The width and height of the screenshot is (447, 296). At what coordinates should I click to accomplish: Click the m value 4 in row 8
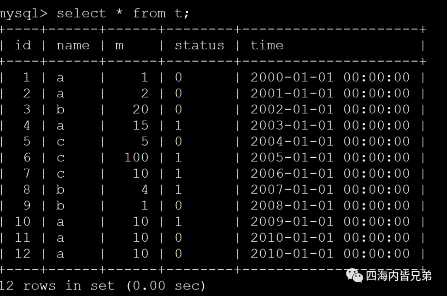144,190
